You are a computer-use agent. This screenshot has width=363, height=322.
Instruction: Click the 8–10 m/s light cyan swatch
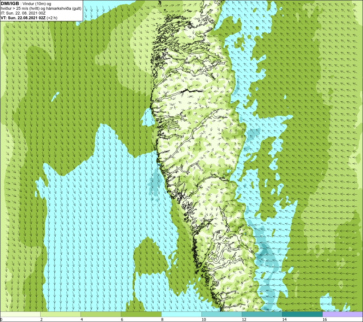click(x=181, y=314)
